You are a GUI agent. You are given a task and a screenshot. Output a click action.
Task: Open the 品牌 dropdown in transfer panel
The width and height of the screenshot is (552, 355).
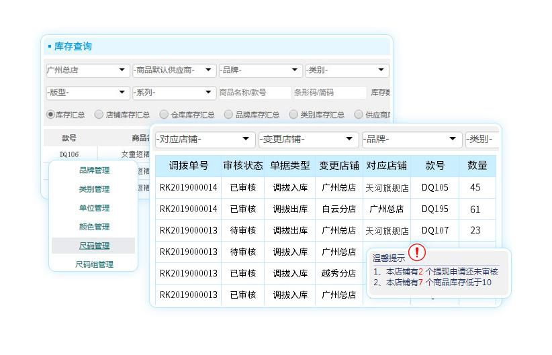412,140
